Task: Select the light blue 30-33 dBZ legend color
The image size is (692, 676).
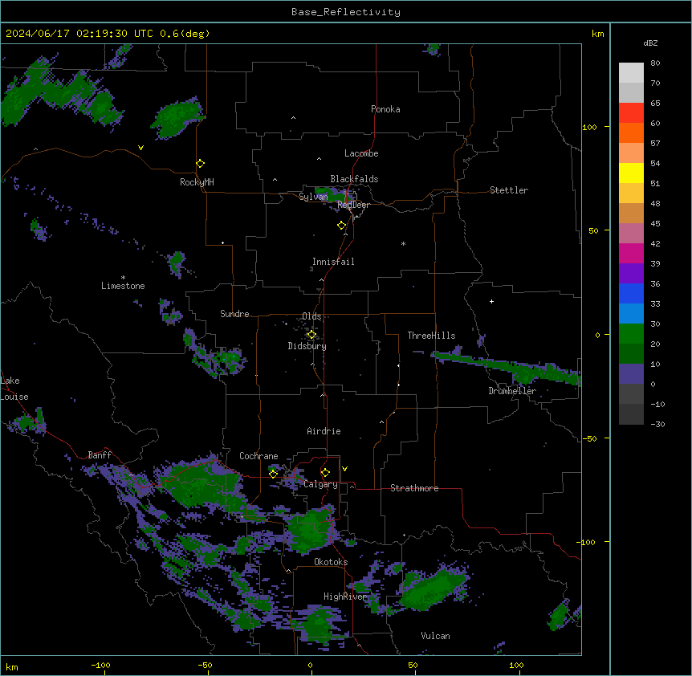Action: click(x=631, y=314)
